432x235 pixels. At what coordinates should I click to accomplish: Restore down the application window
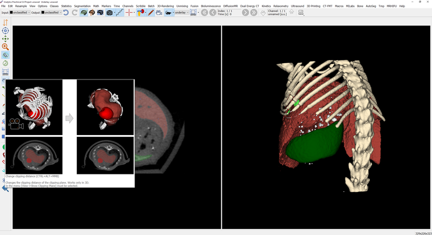(420, 2)
